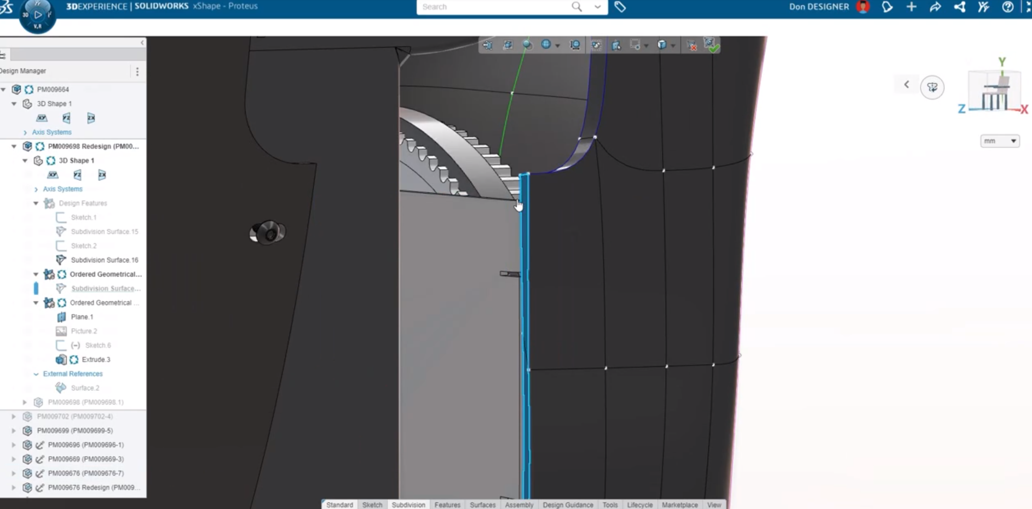This screenshot has height=509, width=1032.
Task: Click inside the Search field at the top
Action: pos(493,7)
